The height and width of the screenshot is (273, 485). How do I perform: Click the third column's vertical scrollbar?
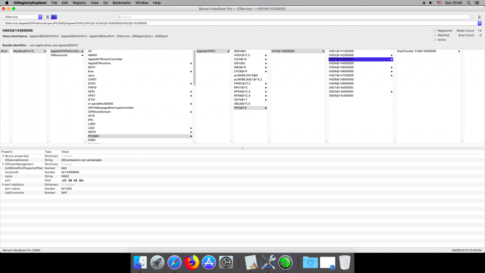click(x=194, y=68)
